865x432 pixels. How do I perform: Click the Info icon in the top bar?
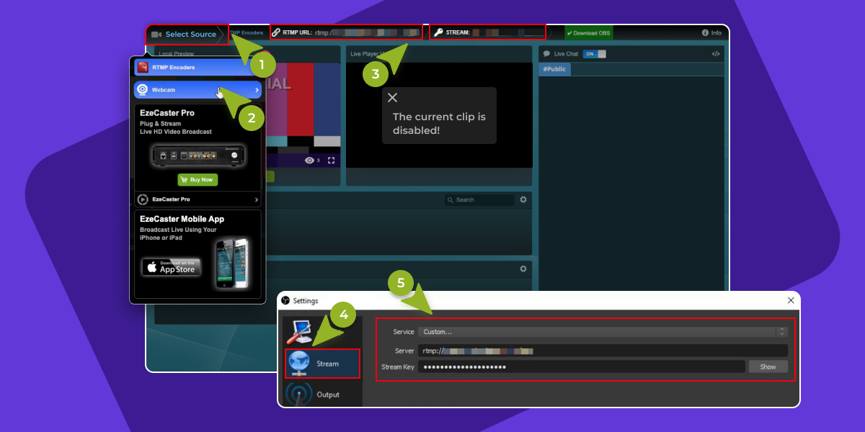coord(705,32)
